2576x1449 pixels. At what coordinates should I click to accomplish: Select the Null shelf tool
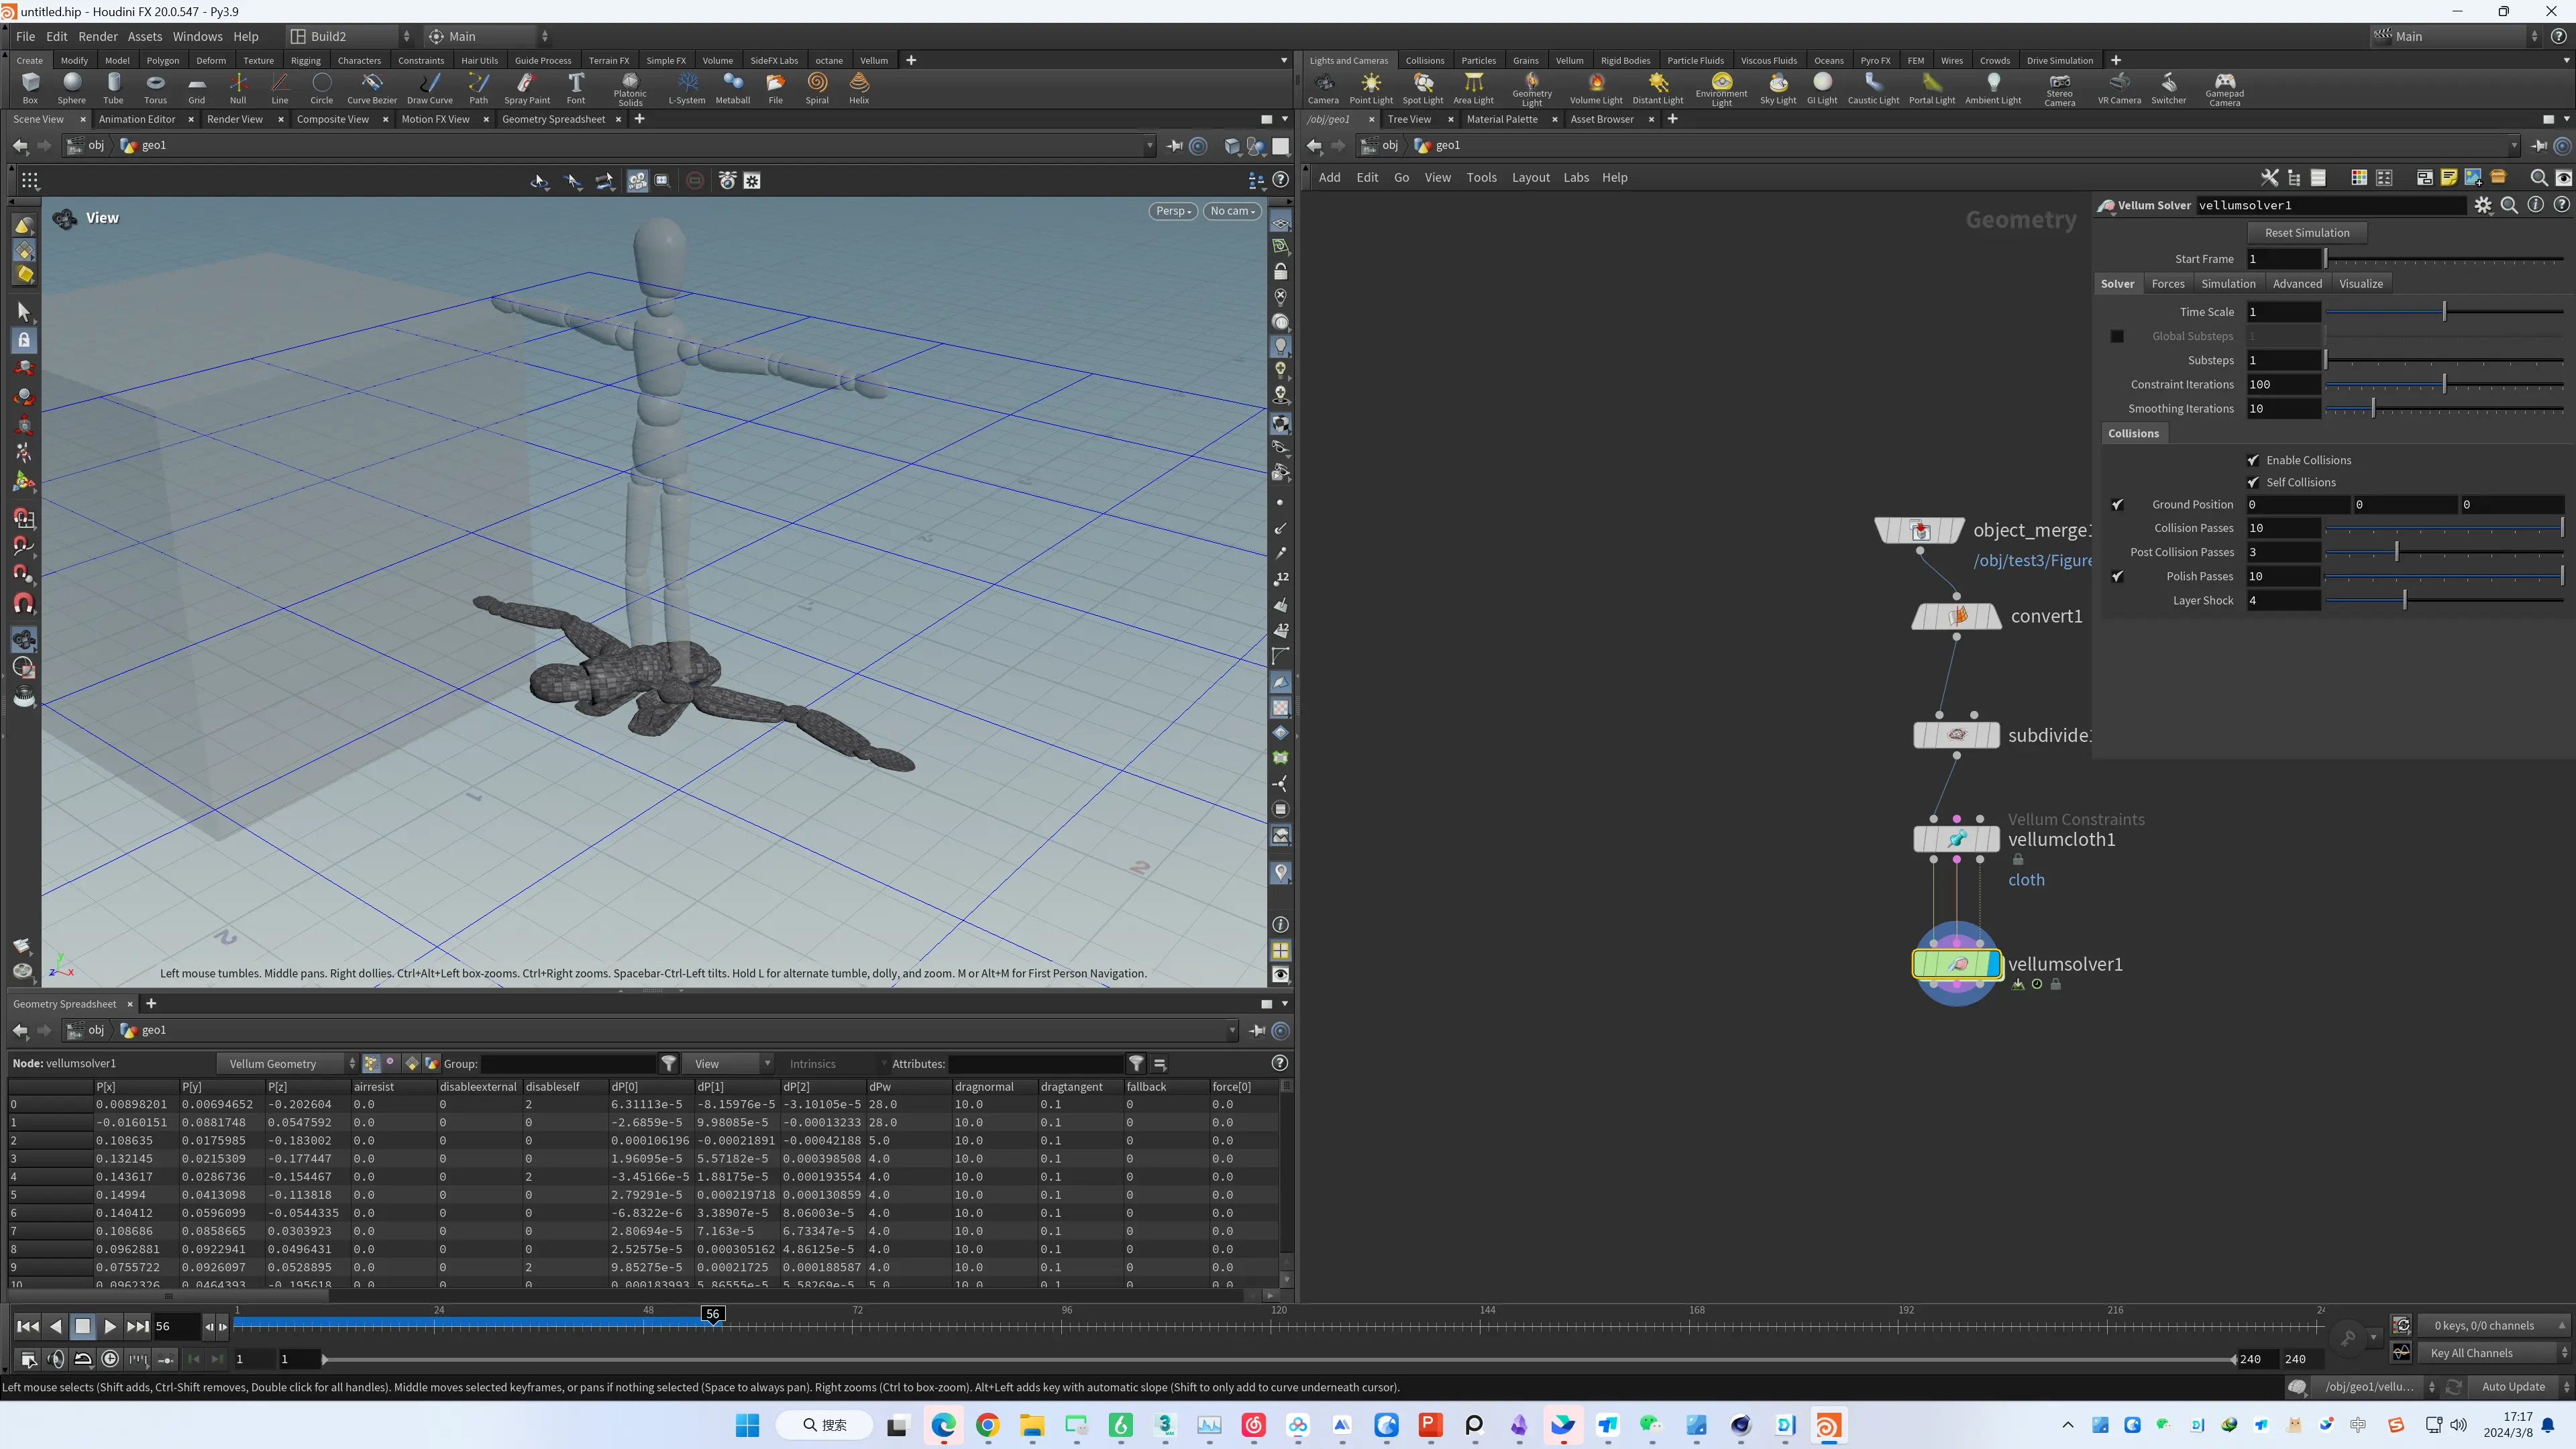(x=238, y=88)
